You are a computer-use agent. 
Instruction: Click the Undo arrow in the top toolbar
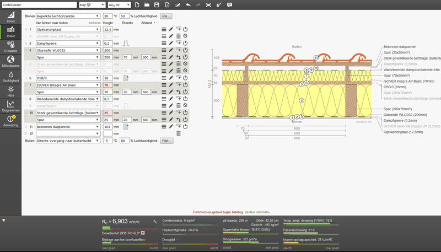188,4
